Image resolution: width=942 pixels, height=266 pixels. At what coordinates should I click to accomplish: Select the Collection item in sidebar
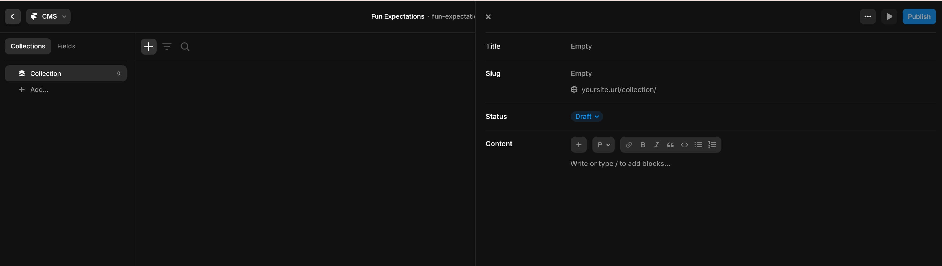(66, 73)
